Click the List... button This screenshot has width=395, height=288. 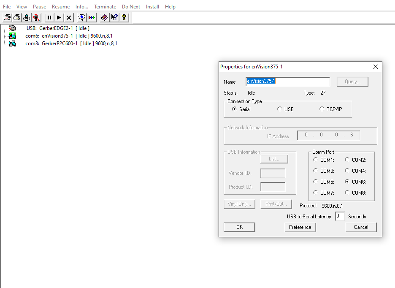(274, 159)
